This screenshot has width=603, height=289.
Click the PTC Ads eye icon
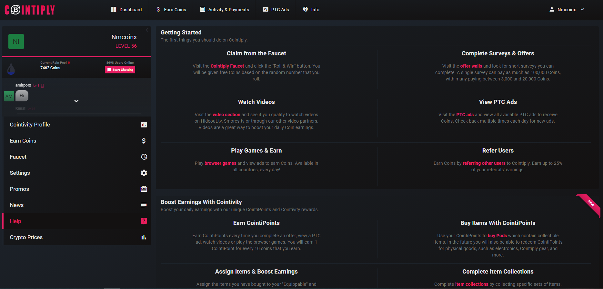(266, 9)
